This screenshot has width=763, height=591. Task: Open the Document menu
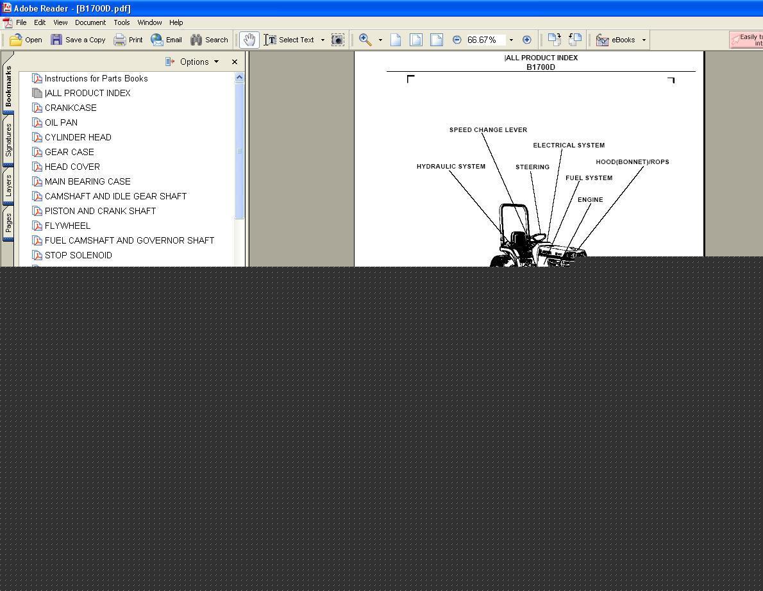tap(90, 22)
